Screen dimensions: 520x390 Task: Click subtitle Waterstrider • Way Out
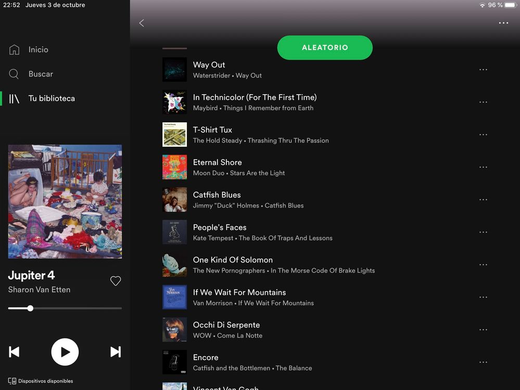coord(227,76)
